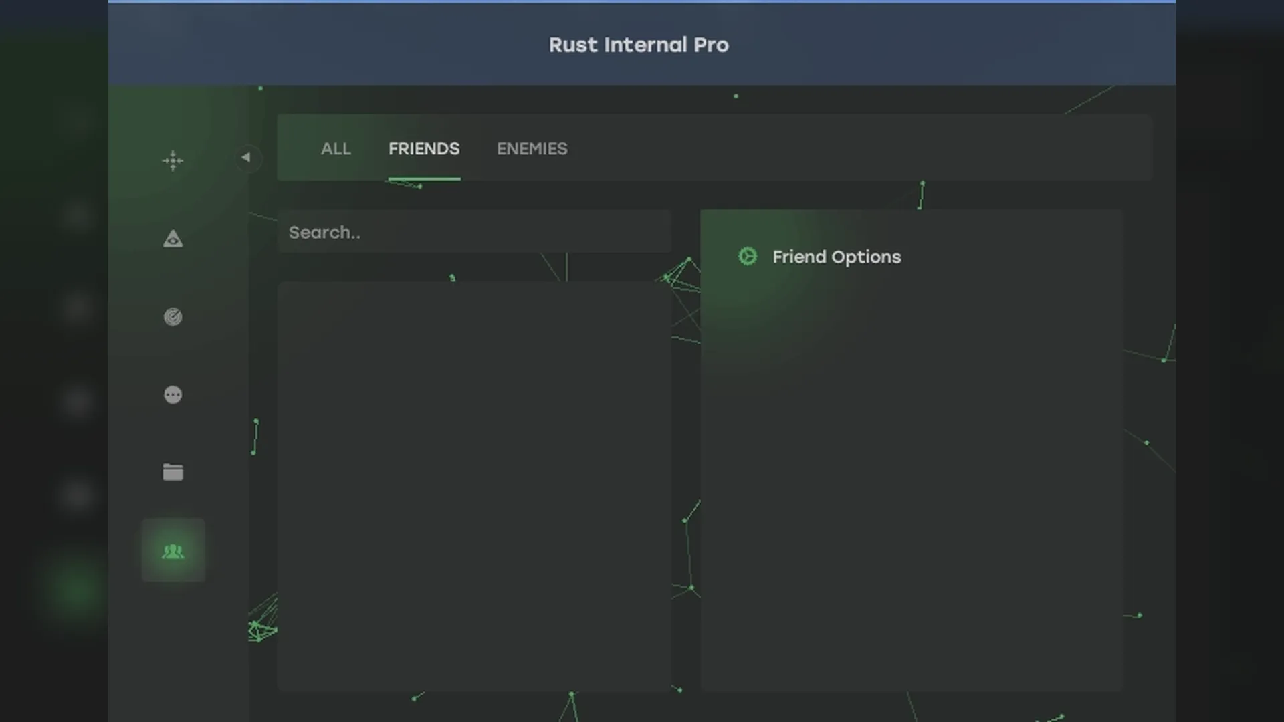
Task: Select the players group sidebar icon
Action: [x=173, y=551]
